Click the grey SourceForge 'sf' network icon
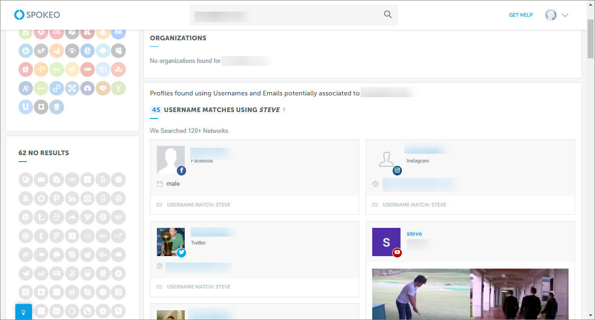Image resolution: width=595 pixels, height=320 pixels. tap(41, 50)
